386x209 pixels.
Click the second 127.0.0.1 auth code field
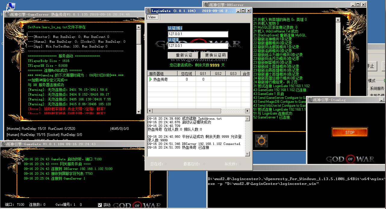(198, 46)
